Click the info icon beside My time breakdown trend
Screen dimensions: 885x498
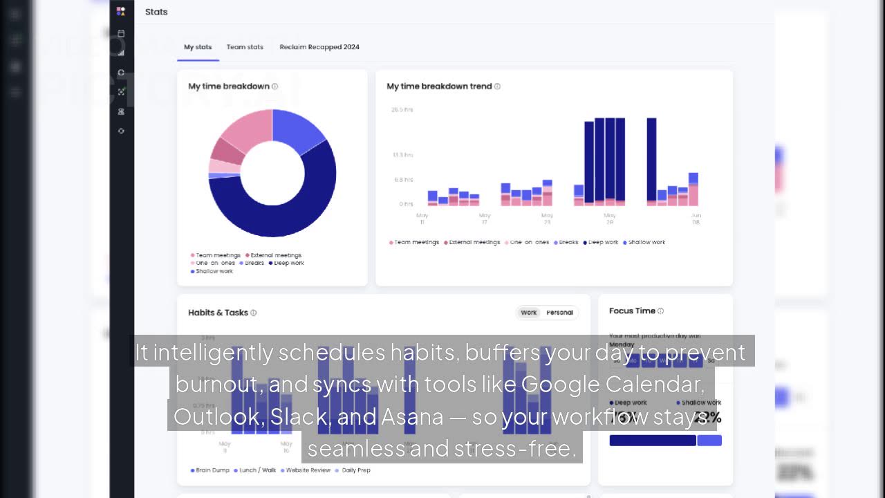click(x=497, y=86)
